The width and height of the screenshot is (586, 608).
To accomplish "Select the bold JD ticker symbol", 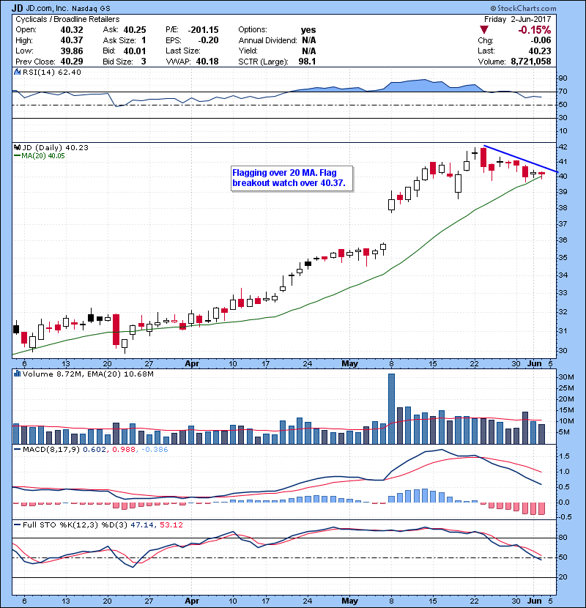I will click(17, 8).
